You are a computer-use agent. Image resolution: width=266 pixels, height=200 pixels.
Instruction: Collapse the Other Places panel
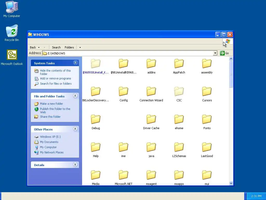[x=75, y=129]
